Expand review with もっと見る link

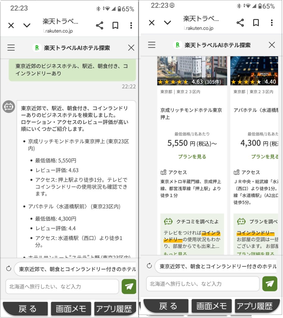pos(175,254)
